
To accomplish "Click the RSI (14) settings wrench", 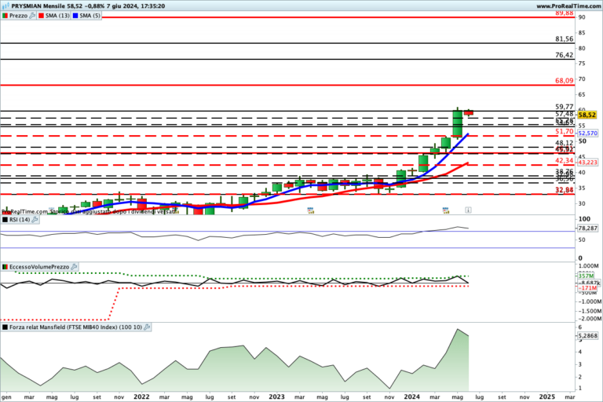I will (x=34, y=221).
